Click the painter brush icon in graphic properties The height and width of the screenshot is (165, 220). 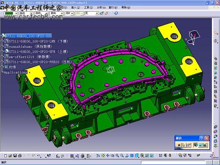101,13
